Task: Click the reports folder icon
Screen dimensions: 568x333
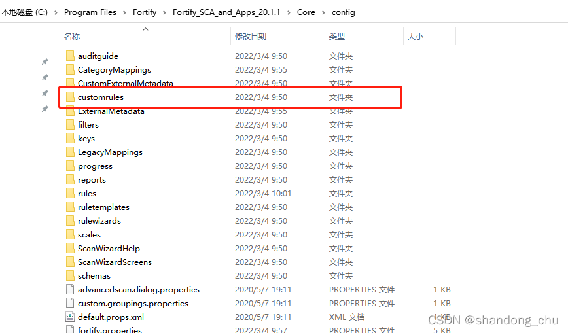Action: [70, 180]
